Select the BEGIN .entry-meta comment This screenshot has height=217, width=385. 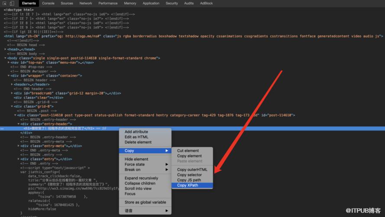pos(46,141)
